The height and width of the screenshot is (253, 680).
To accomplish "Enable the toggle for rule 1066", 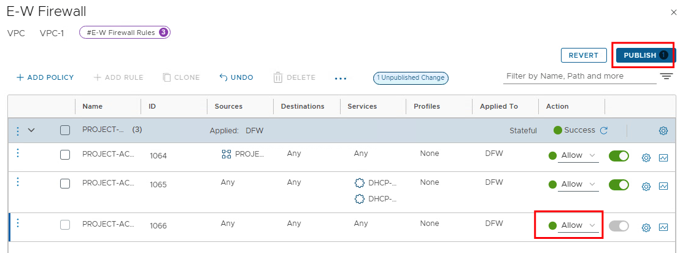I will pyautogui.click(x=619, y=226).
